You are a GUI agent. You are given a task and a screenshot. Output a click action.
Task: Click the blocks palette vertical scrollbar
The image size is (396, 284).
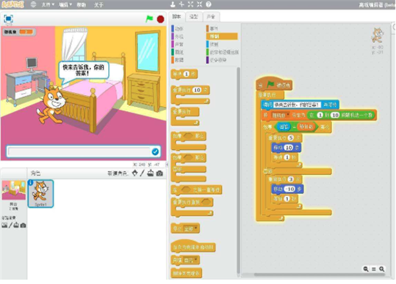click(x=238, y=170)
